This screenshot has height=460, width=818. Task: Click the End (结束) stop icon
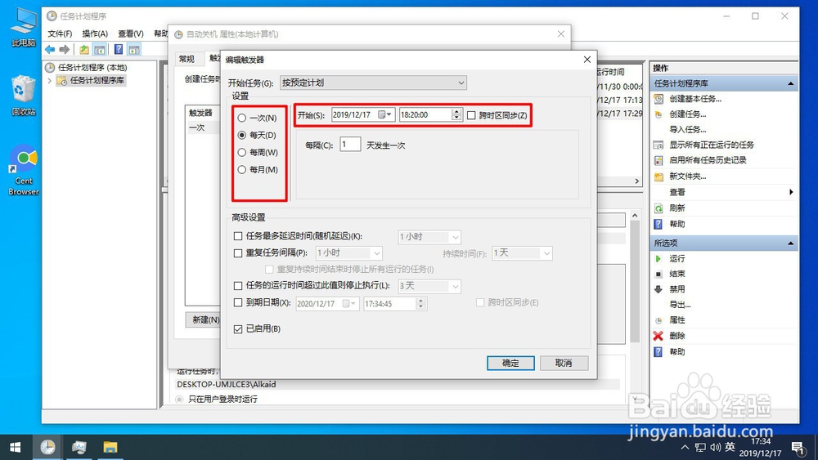[x=658, y=274]
